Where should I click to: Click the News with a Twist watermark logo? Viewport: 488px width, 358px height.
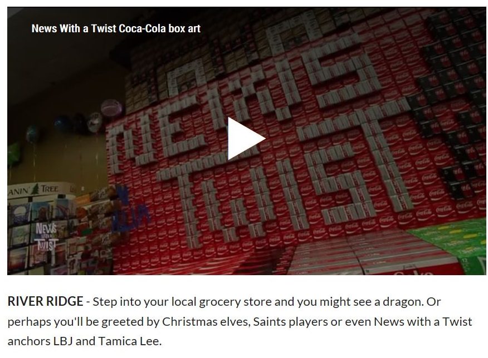(46, 237)
